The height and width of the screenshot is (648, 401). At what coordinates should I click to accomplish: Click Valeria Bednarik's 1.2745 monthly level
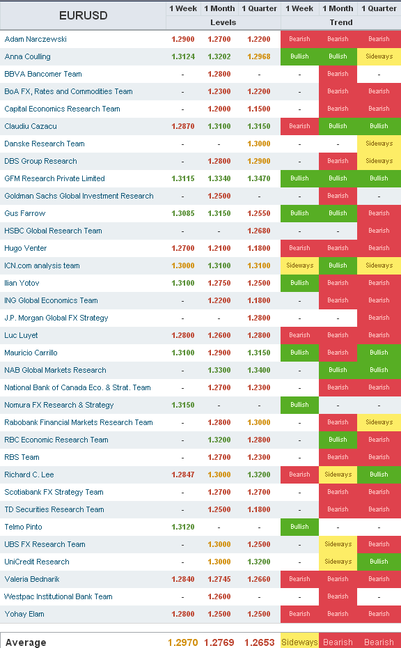click(219, 579)
